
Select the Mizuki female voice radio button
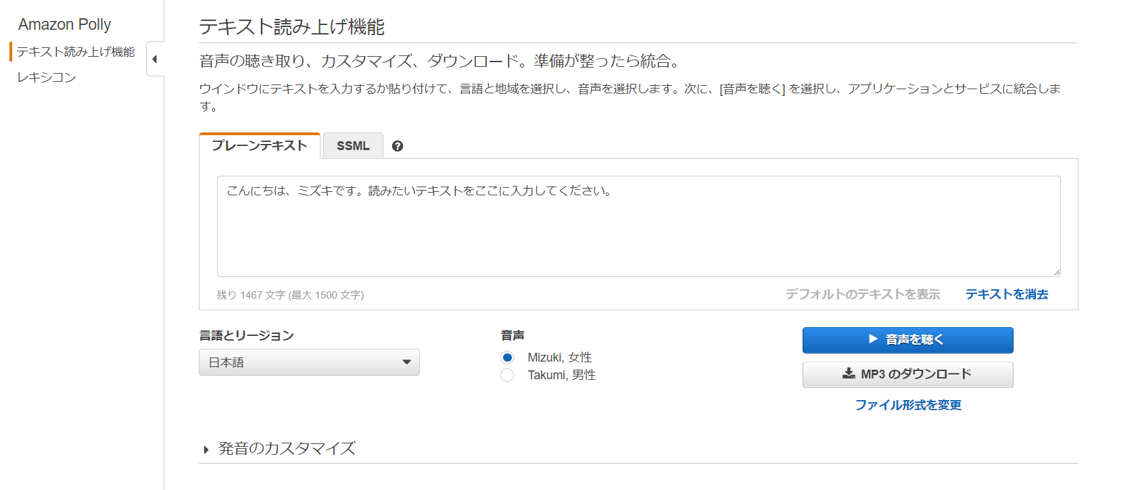pyautogui.click(x=507, y=358)
